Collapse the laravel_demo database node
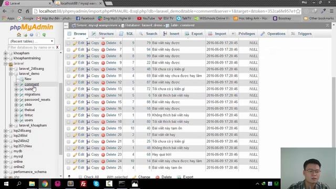Screen dimensions: 336x189 [11, 73]
